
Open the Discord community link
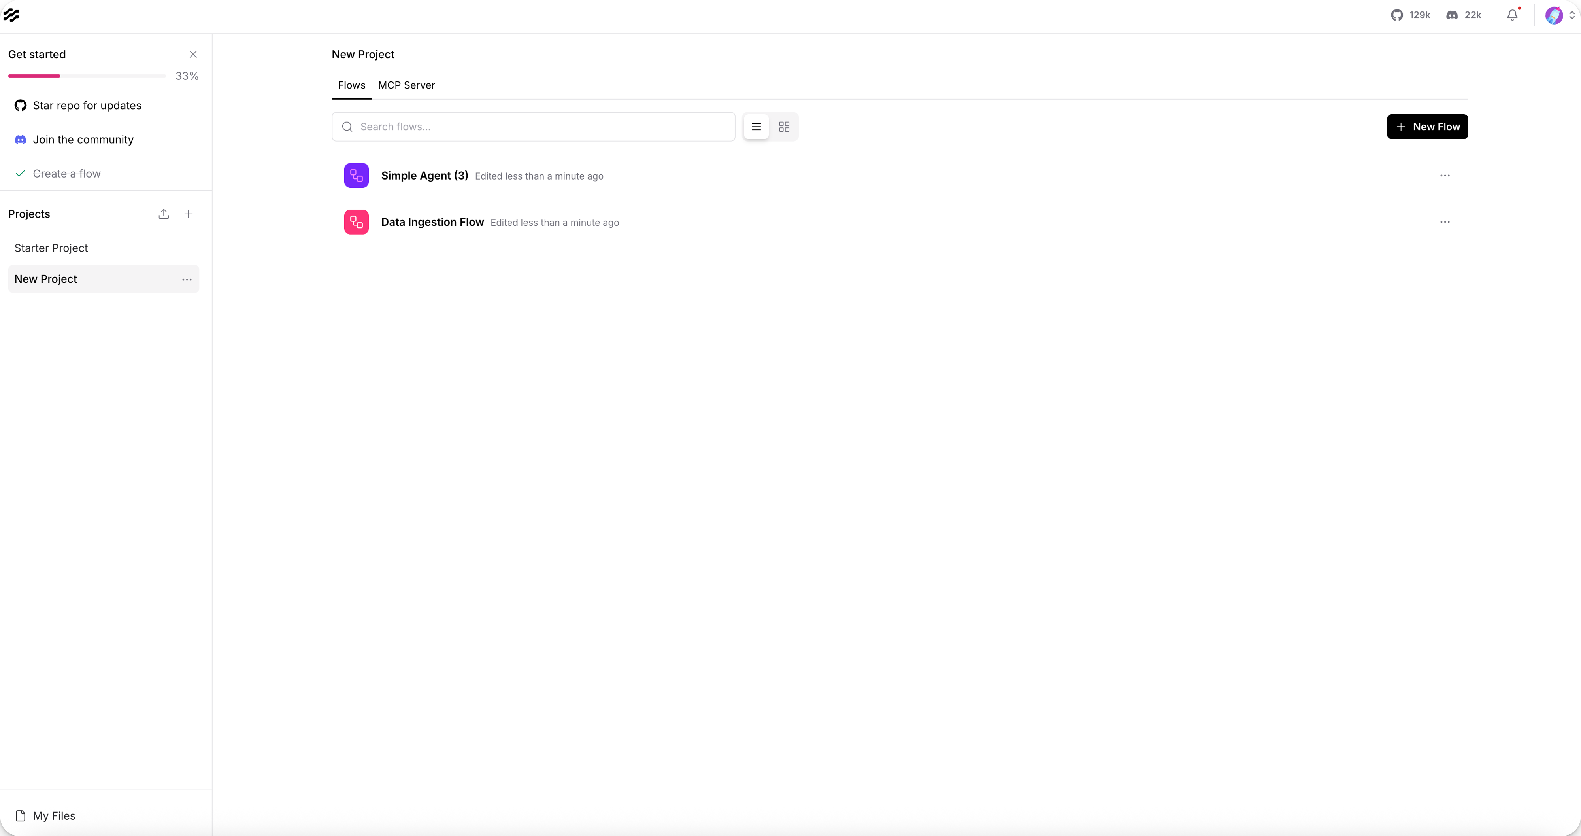coord(1463,15)
